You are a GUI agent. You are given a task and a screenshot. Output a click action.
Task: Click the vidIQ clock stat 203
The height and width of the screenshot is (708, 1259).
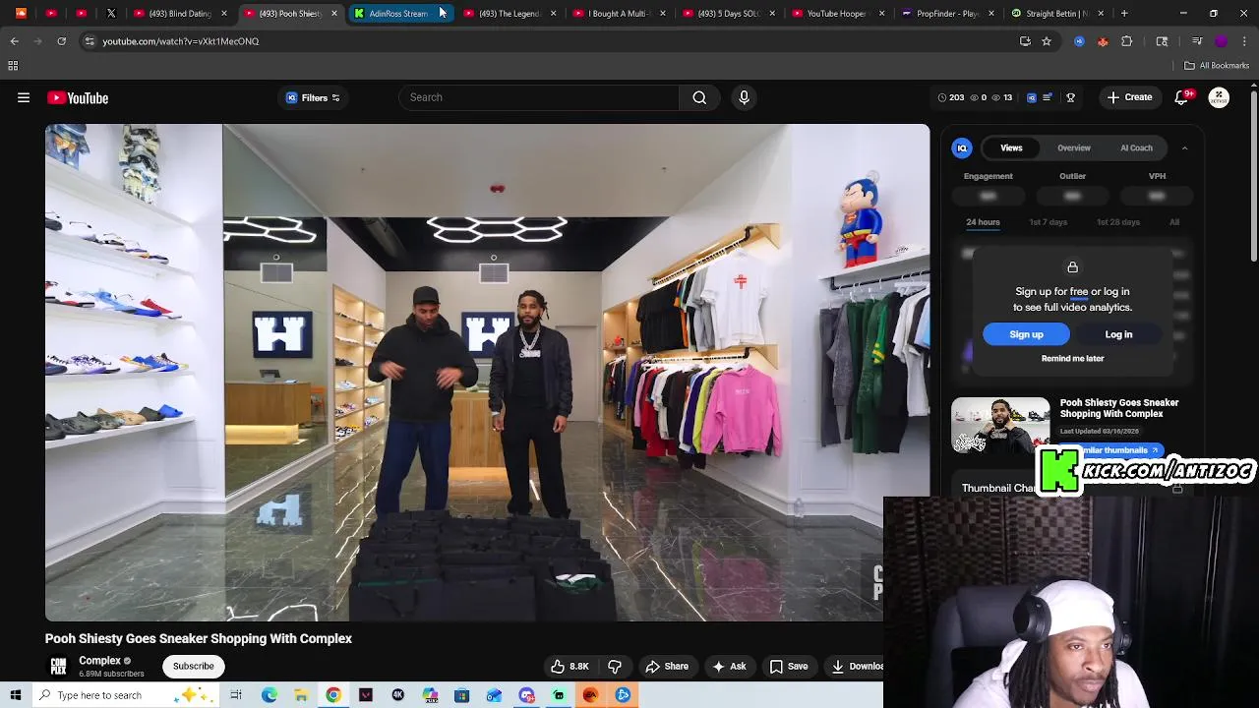tap(950, 97)
